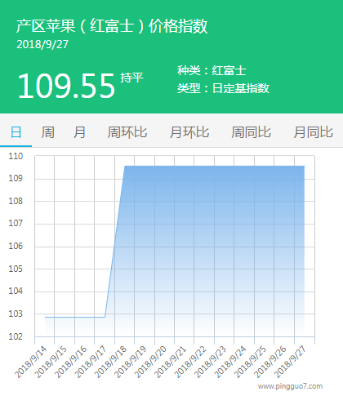Click the 种类：红富士 label

point(212,70)
